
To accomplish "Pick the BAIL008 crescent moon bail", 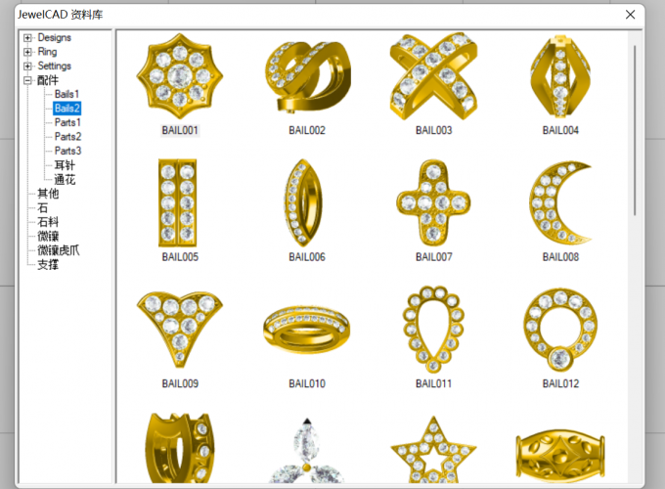I will click(559, 202).
